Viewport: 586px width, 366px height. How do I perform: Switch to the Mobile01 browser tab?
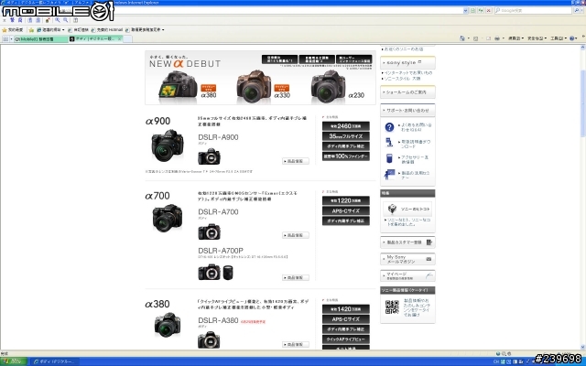41,38
